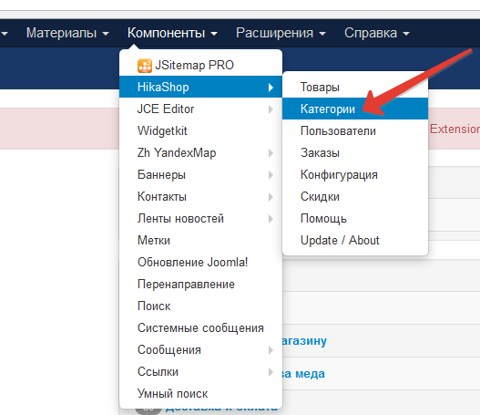Image resolution: width=480 pixels, height=415 pixels.
Task: Select Скидки in HikaShop submenu
Action: click(x=355, y=196)
